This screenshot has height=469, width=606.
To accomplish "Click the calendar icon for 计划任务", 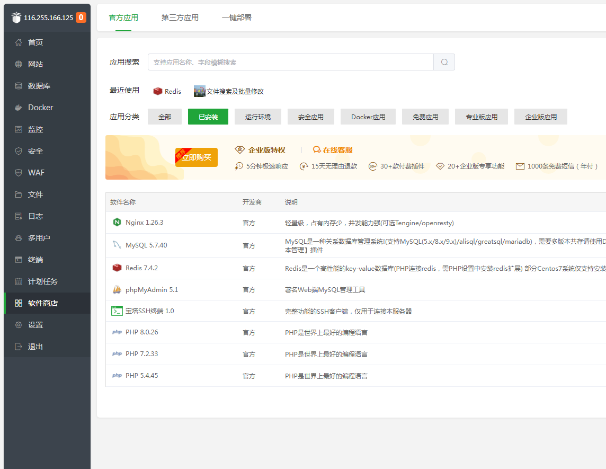I will (x=18, y=281).
